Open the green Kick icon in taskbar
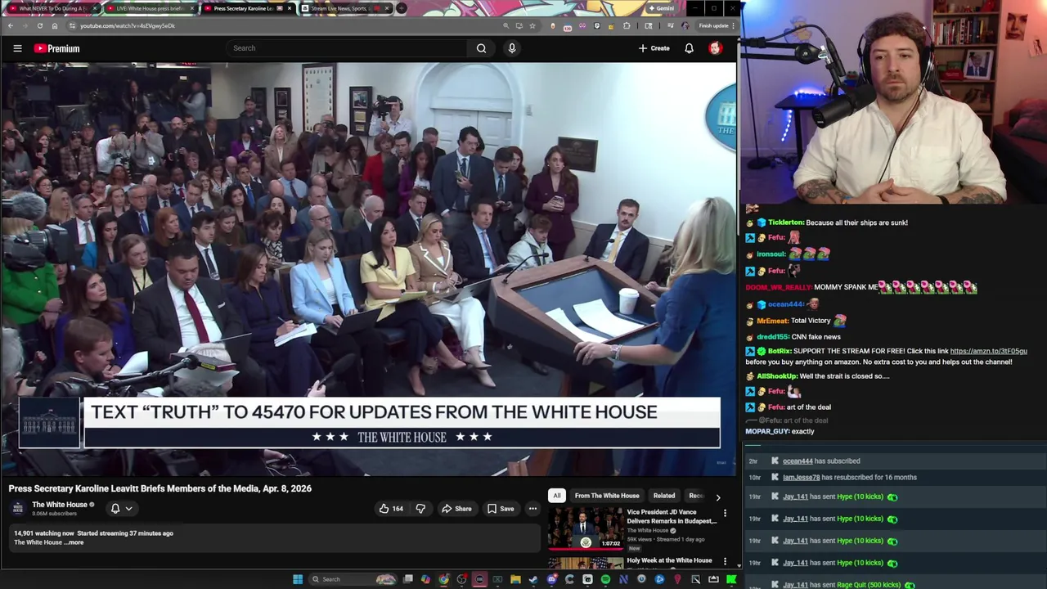This screenshot has height=589, width=1047. [x=730, y=579]
